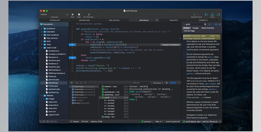This screenshot has width=261, height=132.
Task: Open All Output filter dropdown
Action: (158, 83)
